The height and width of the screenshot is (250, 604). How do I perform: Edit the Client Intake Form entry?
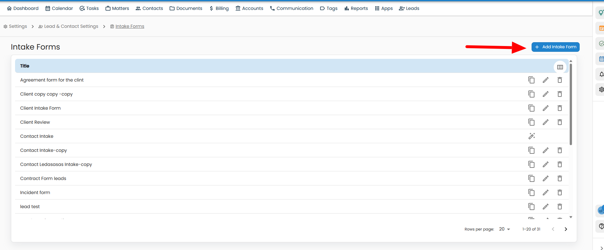[545, 108]
